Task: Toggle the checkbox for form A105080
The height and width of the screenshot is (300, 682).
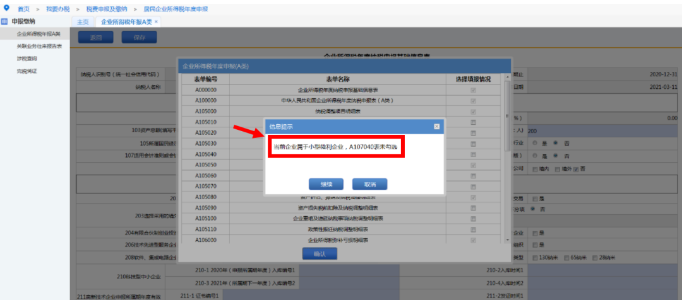Action: point(473,197)
